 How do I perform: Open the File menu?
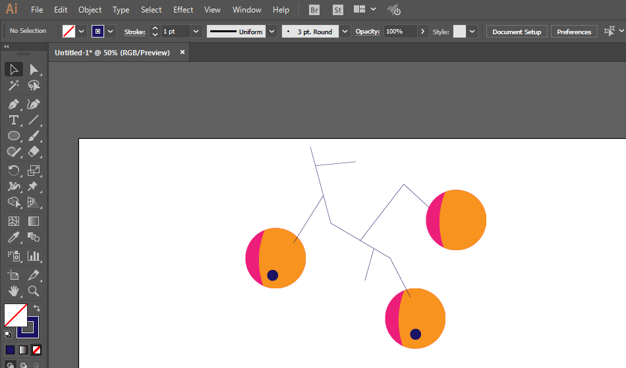37,10
